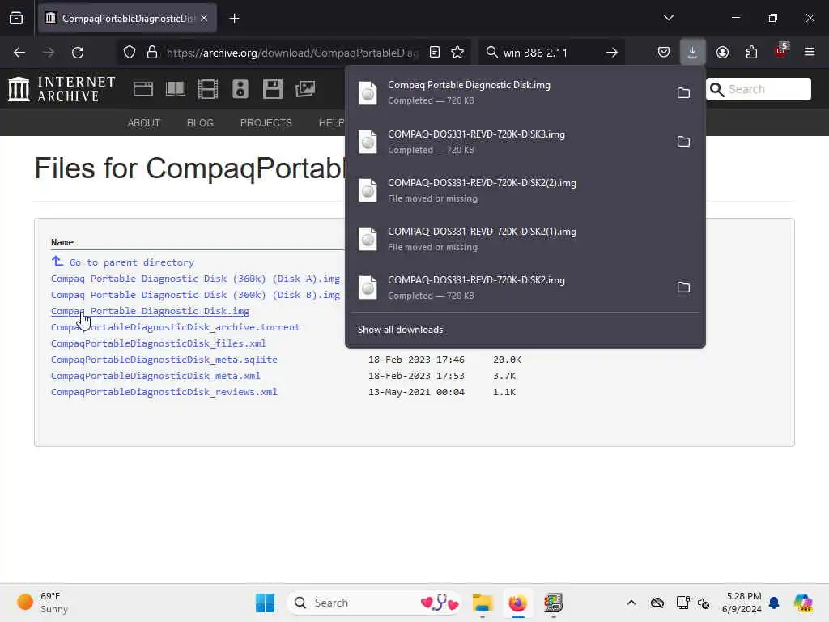The height and width of the screenshot is (622, 829).
Task: Open CompaqPortableDiagnosticDisk_files.xml link
Action: 158,343
